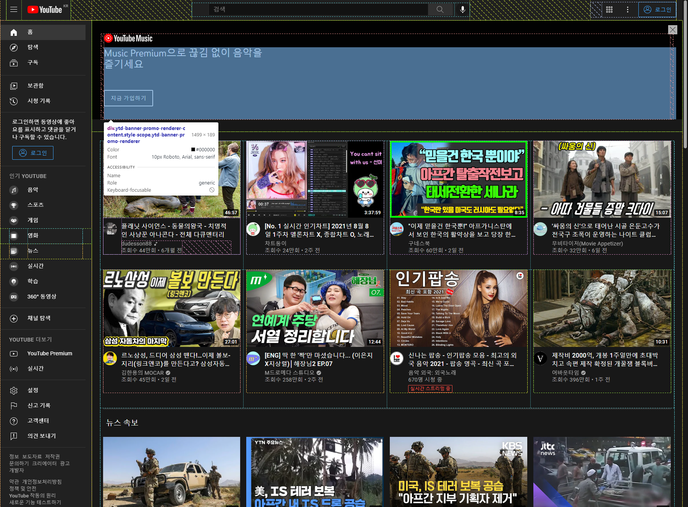
Task: Open 시청 기록 in the sidebar
Action: click(x=43, y=101)
